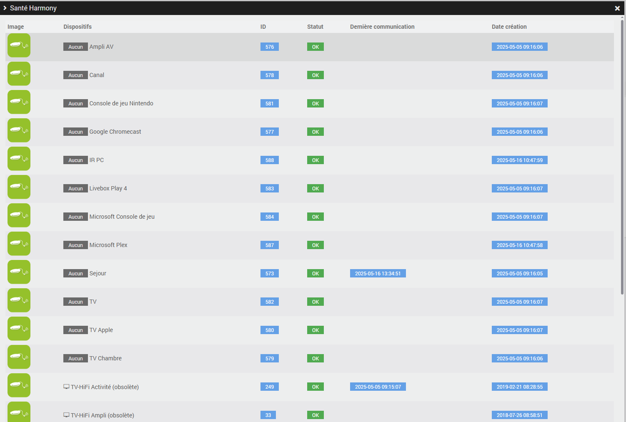This screenshot has height=422, width=626.
Task: Open the Canal device link
Action: 97,75
